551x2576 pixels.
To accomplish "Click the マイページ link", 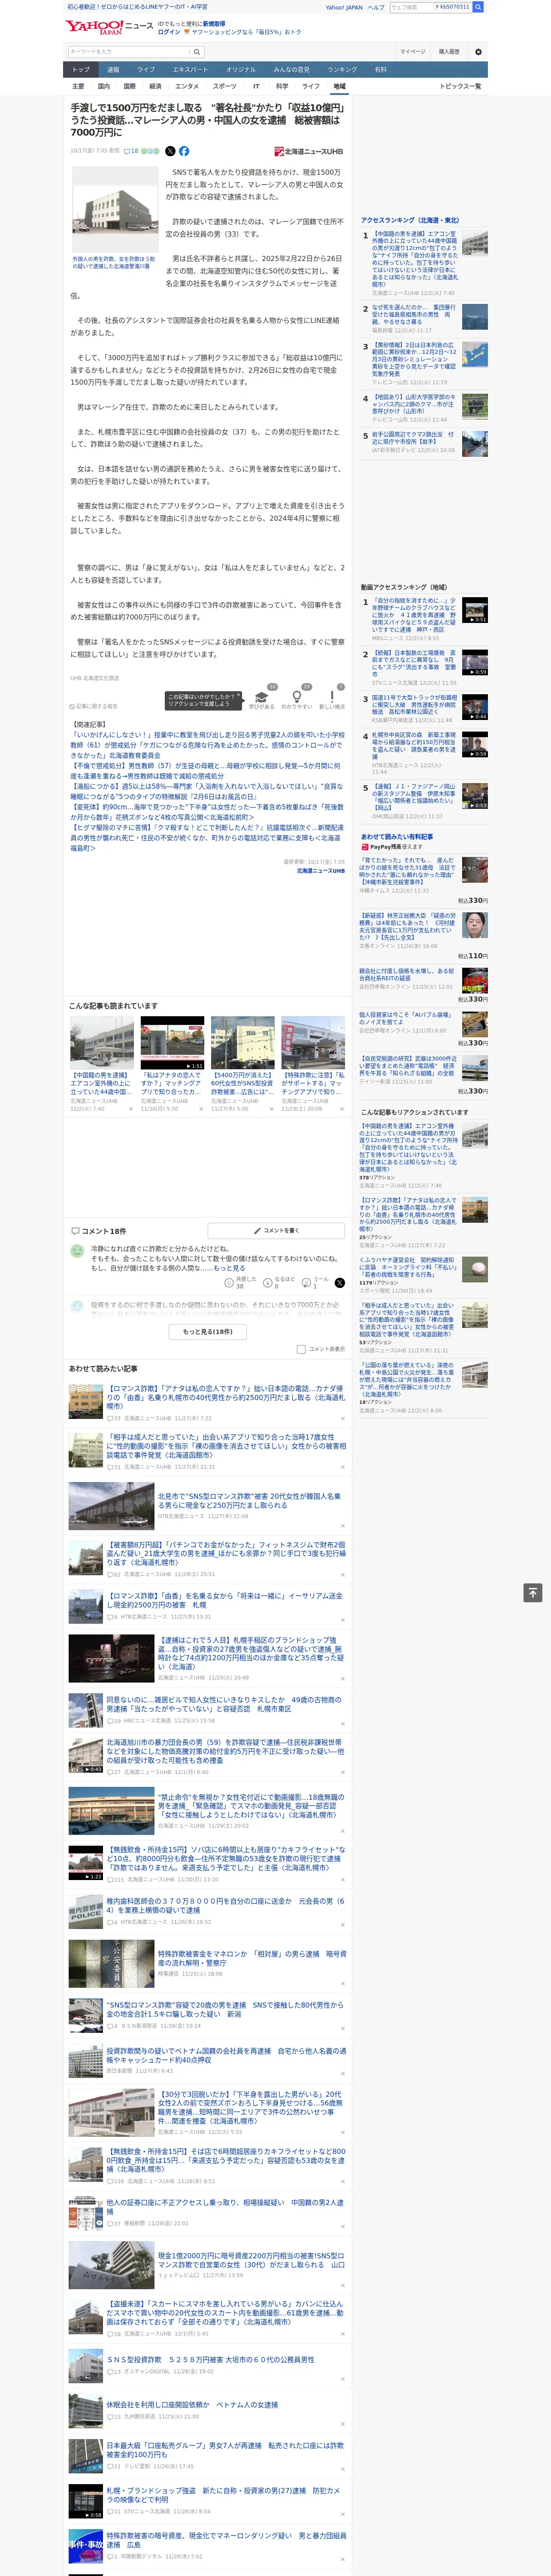I will coord(412,51).
